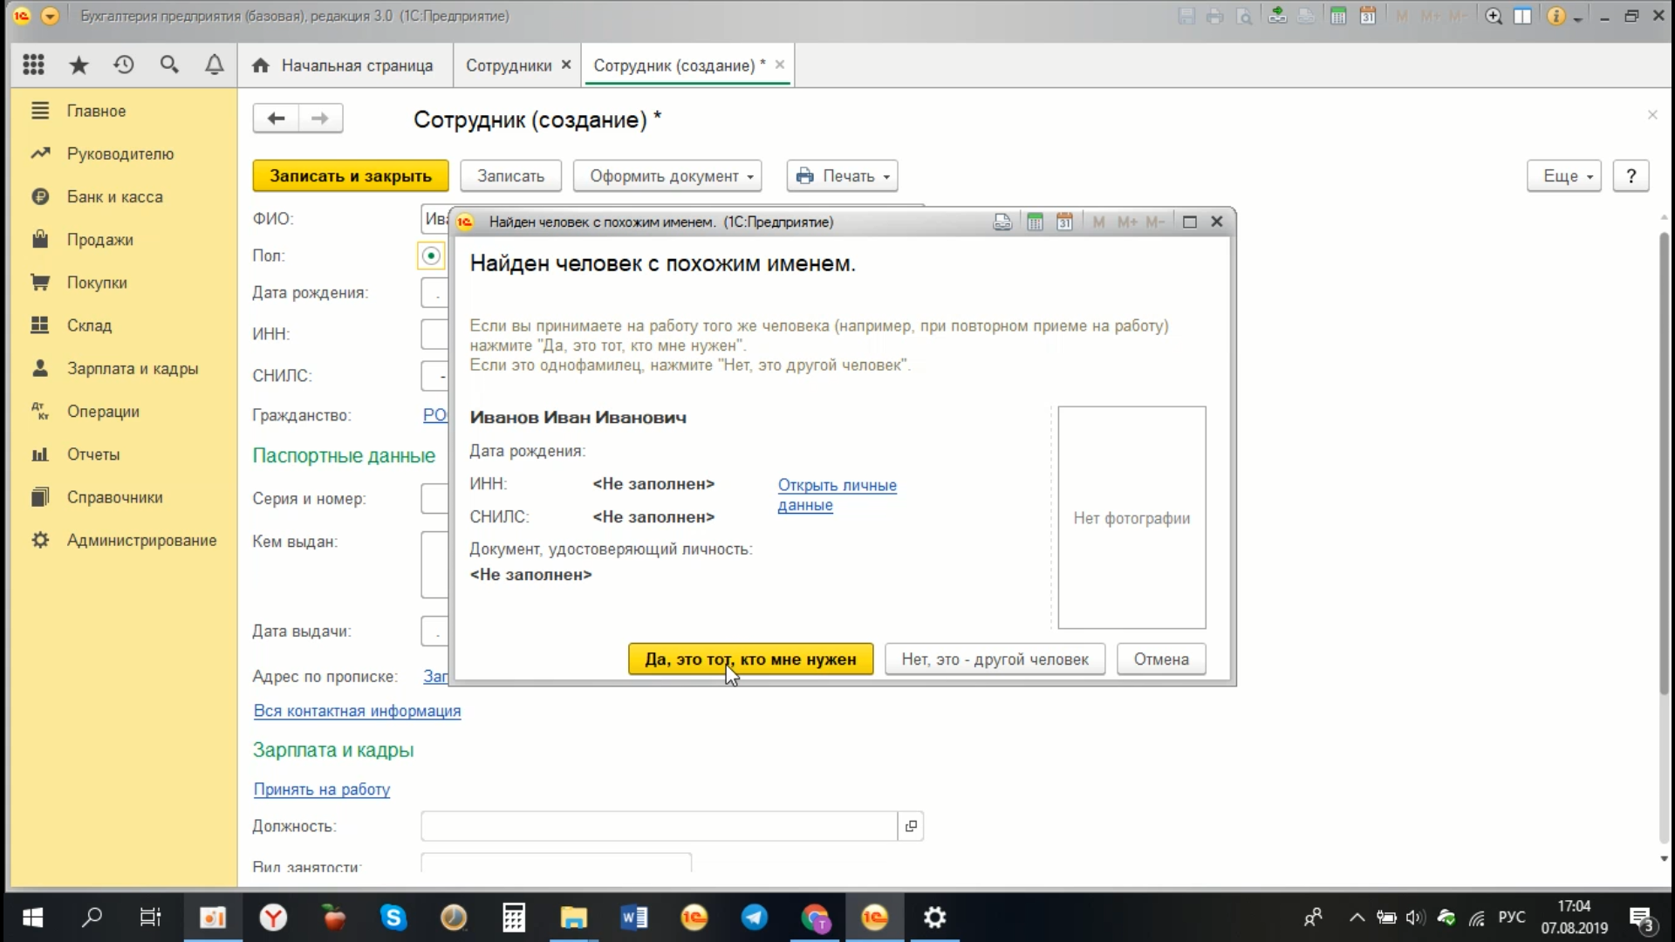This screenshot has width=1675, height=942.
Task: Click the calendar icon in dialog titlebar
Action: click(x=1064, y=222)
